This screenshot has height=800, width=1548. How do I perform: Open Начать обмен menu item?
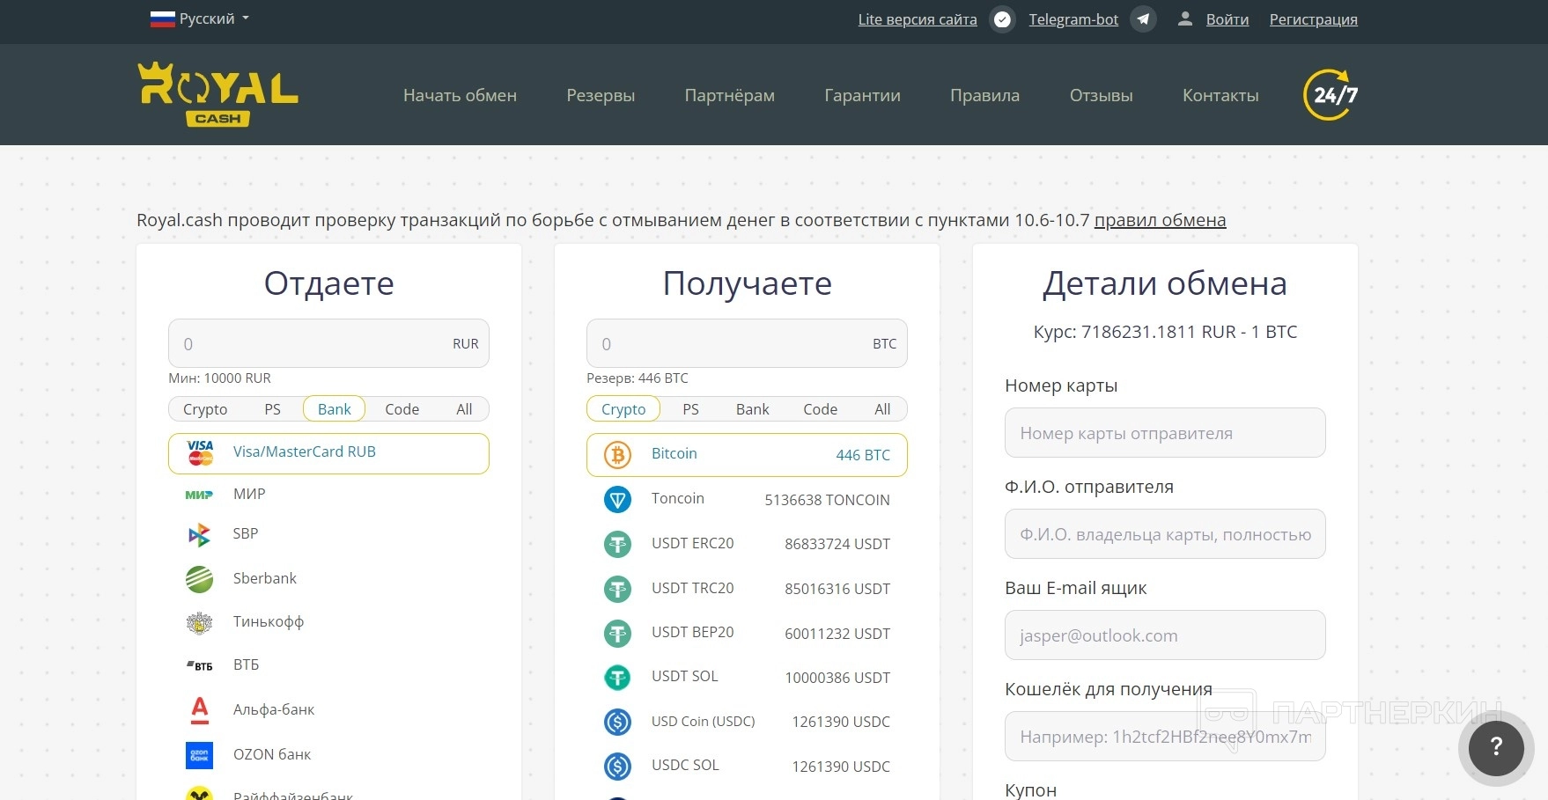460,95
